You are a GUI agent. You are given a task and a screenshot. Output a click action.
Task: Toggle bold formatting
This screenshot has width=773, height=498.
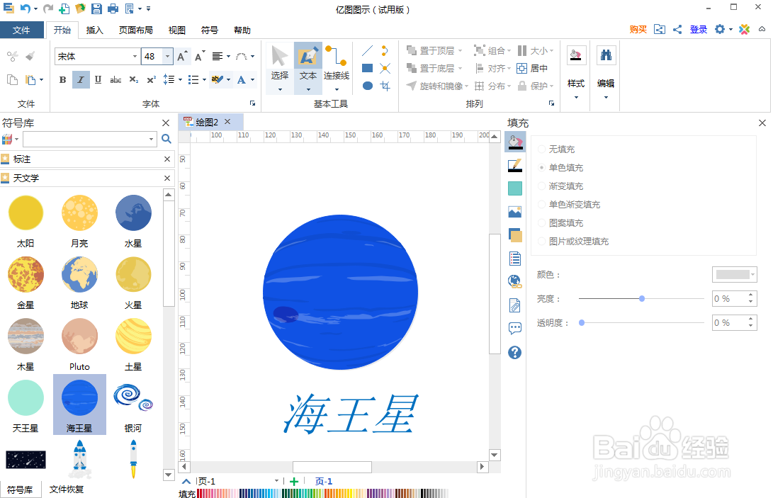point(62,80)
